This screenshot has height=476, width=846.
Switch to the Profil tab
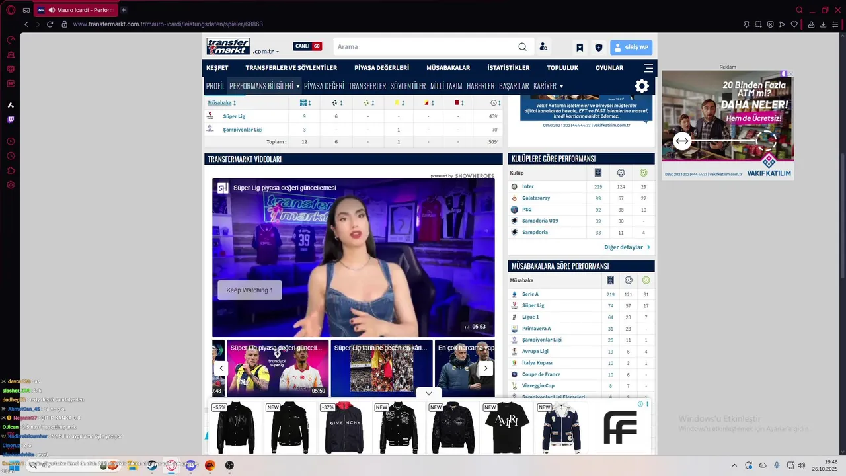tap(215, 86)
